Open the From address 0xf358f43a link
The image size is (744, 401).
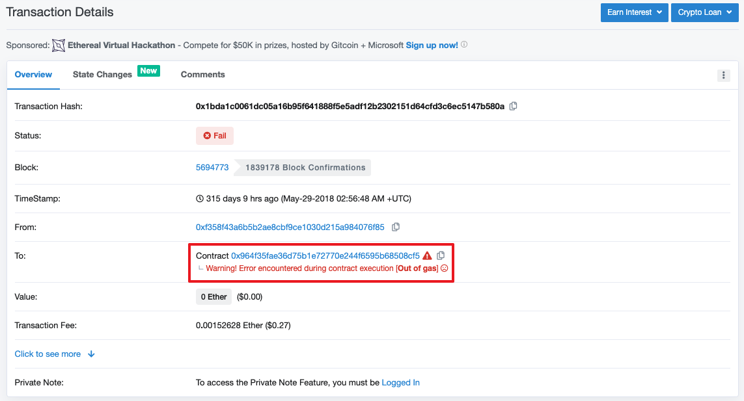click(290, 227)
